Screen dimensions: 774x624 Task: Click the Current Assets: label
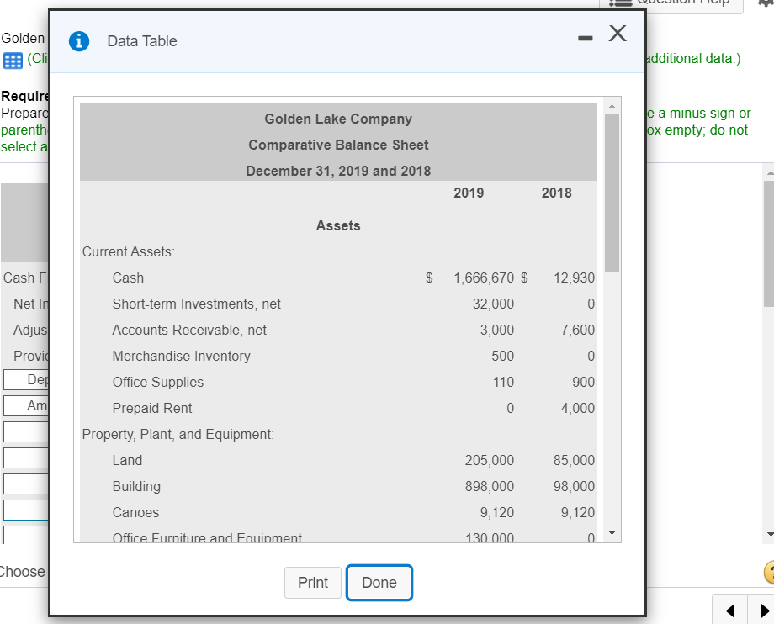click(x=129, y=252)
